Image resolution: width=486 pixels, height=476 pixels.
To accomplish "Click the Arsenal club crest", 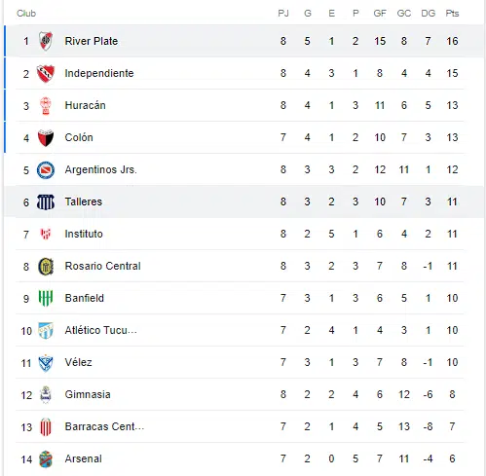I will [x=46, y=459].
